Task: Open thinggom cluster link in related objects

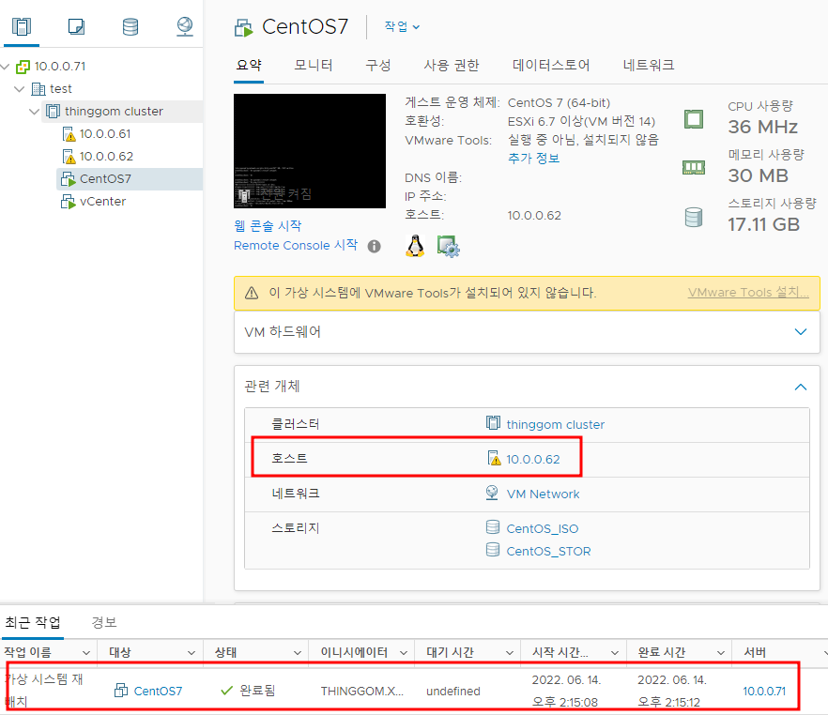Action: 555,425
